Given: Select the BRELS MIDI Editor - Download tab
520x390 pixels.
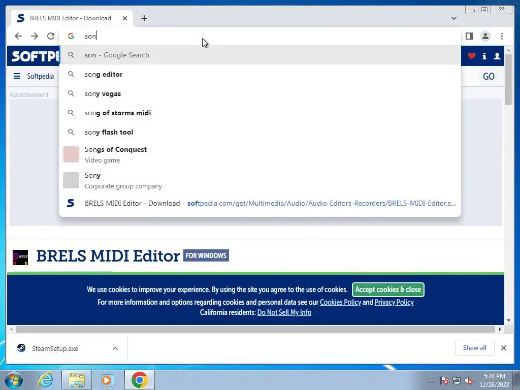Looking at the screenshot, I should 72,18.
